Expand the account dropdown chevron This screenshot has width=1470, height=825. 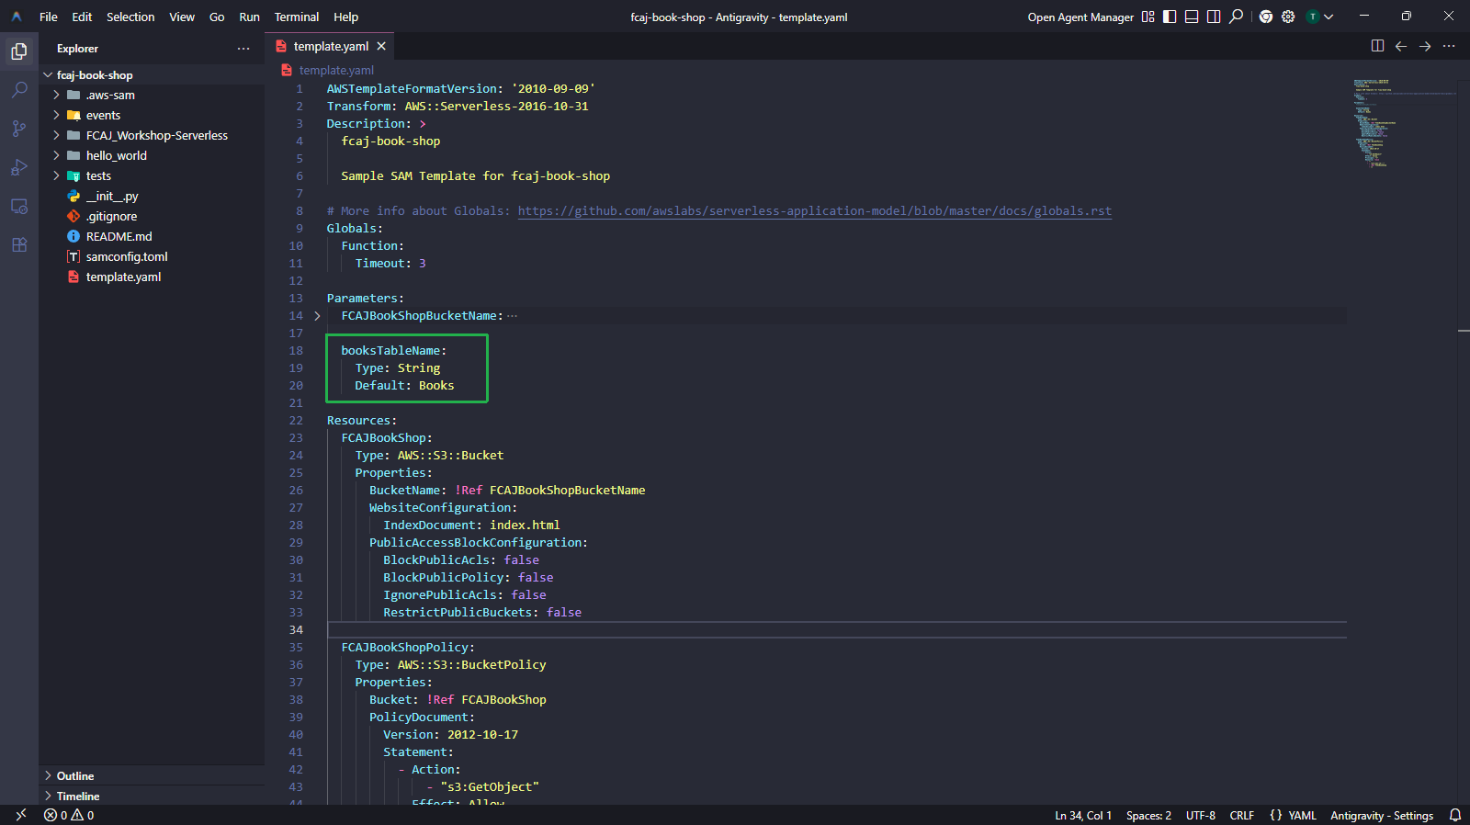1329,17
